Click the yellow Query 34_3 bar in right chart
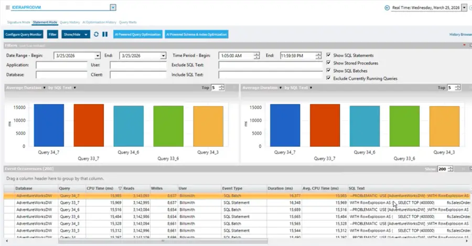The image size is (472, 246). point(444,126)
